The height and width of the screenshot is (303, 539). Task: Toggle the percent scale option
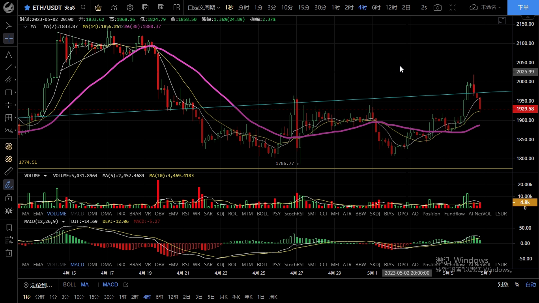[x=517, y=284]
